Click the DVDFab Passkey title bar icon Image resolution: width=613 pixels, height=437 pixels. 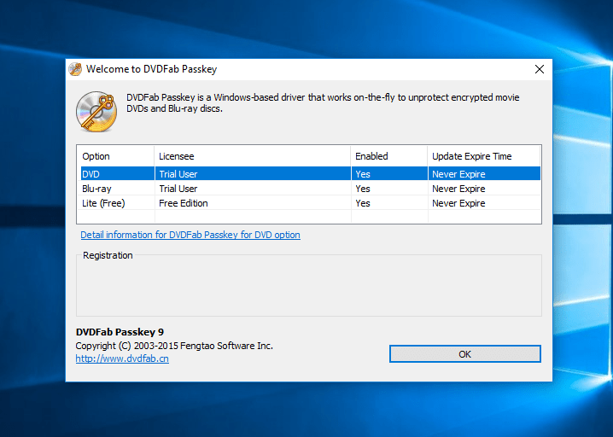tap(75, 69)
